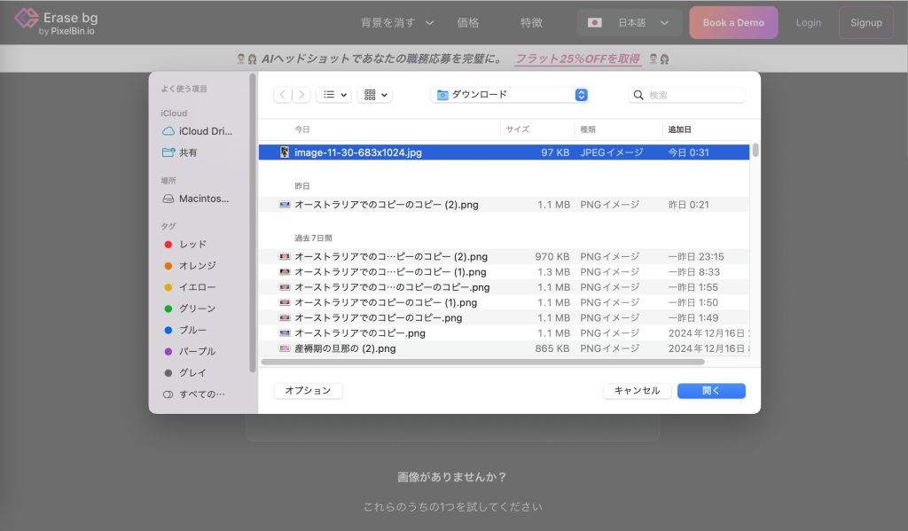Select the Macintosh HD disk in sidebar

(x=203, y=199)
